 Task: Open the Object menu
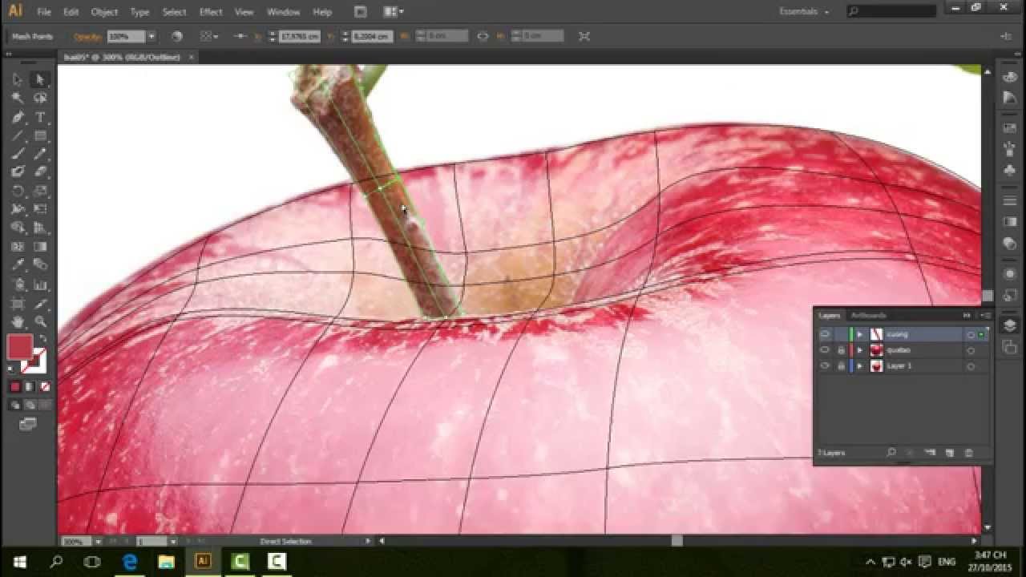pos(104,12)
